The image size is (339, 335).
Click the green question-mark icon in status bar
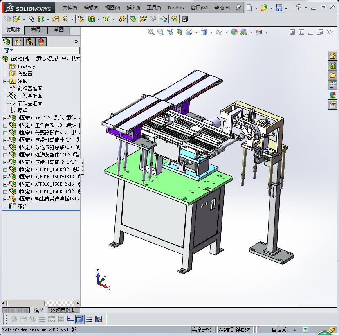(305, 330)
